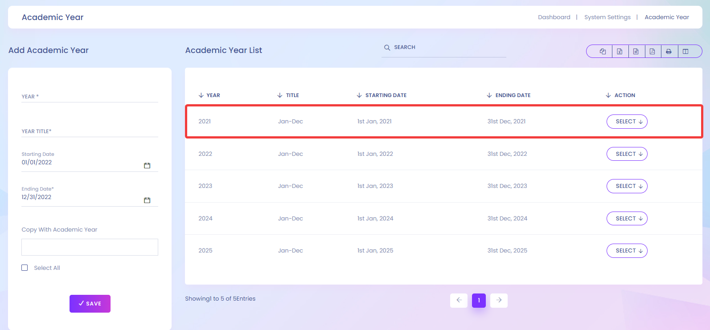Click Jan-Dec title in 2024 row

pos(291,218)
